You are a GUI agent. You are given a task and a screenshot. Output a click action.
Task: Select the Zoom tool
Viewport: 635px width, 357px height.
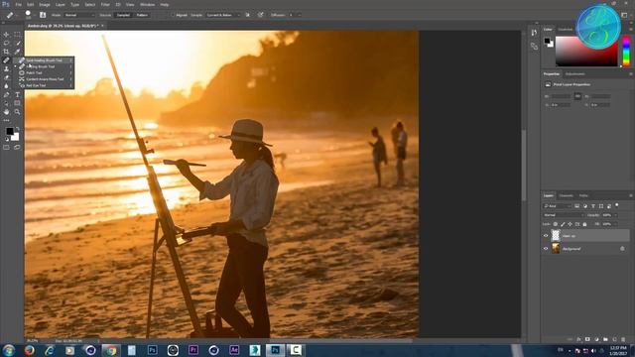click(17, 112)
